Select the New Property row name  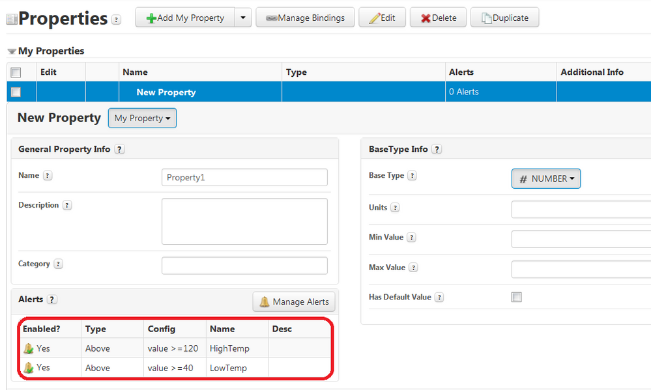tap(166, 92)
